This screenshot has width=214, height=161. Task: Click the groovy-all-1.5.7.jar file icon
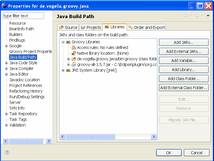[74, 65]
